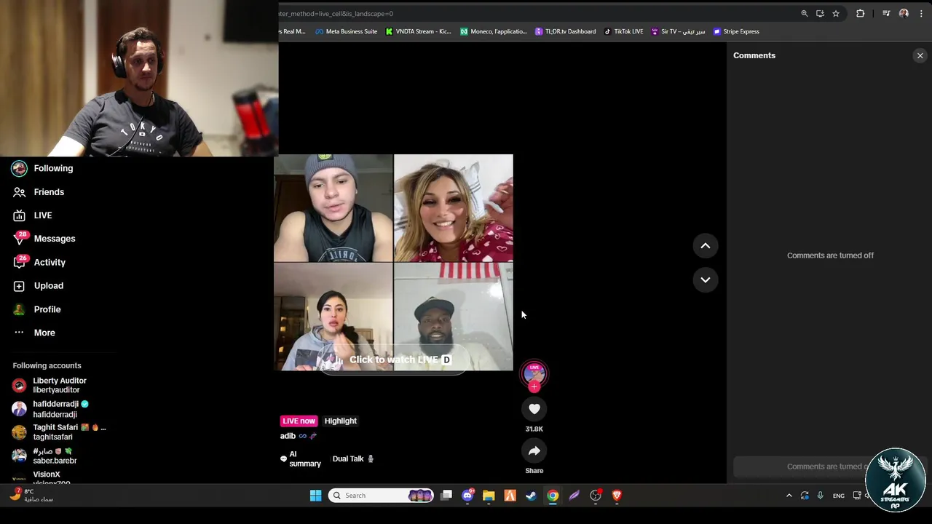Open adib username link

(x=288, y=436)
